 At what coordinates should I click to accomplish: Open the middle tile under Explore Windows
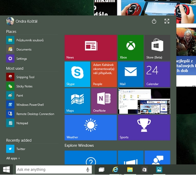[x=131, y=158]
